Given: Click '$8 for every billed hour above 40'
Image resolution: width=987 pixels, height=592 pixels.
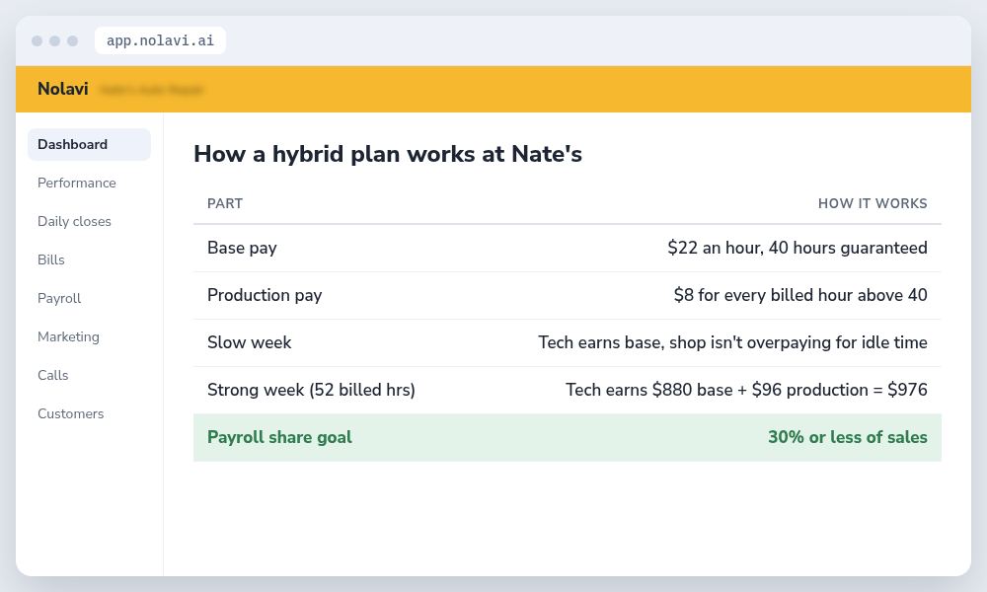Looking at the screenshot, I should coord(800,295).
